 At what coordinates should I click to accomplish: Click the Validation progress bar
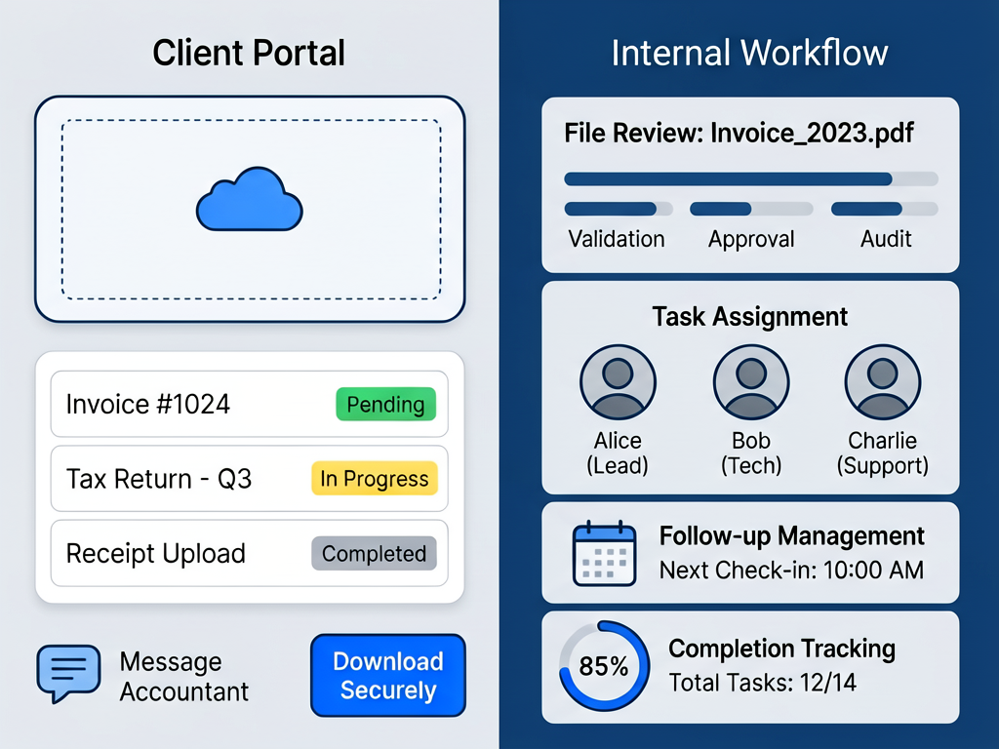click(x=618, y=209)
